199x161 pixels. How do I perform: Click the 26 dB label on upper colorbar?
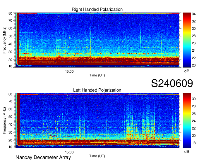(194, 43)
